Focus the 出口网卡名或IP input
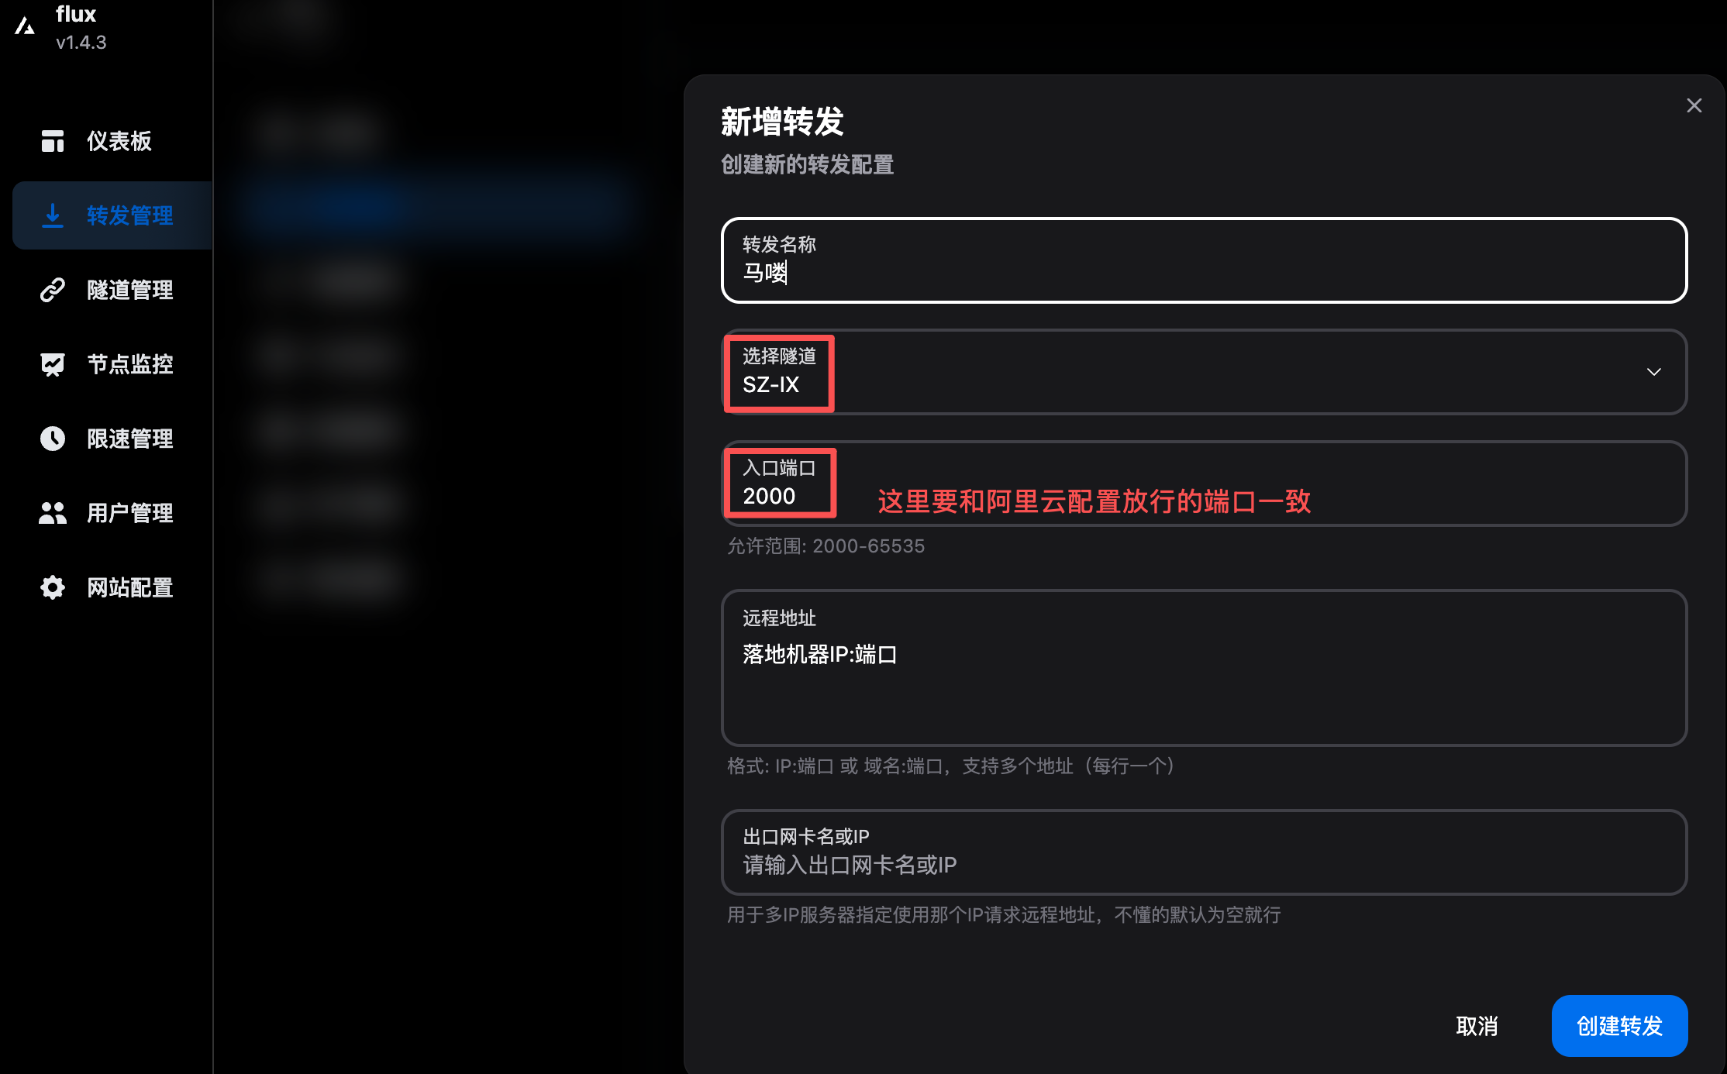 pyautogui.click(x=1203, y=864)
